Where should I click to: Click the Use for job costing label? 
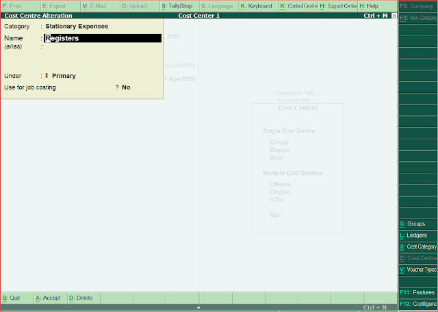[30, 87]
